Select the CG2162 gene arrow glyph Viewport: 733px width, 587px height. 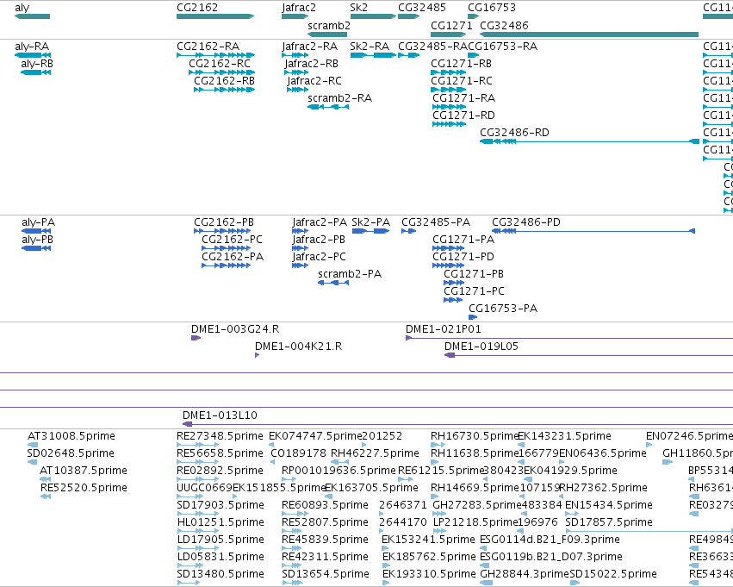click(215, 16)
